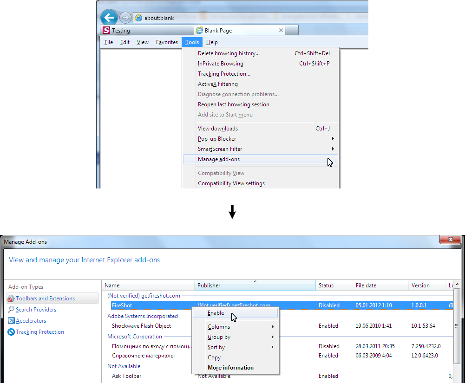
Task: Close the Blank Page tab
Action: (281, 30)
